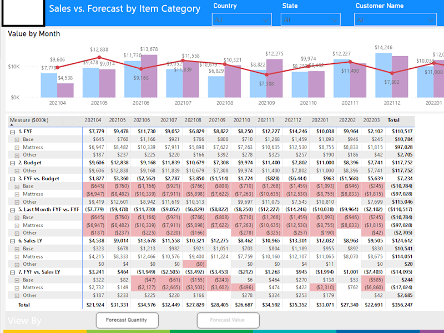Expand Mattress under 1. FYF
This screenshot has width=444, height=333.
(17, 148)
